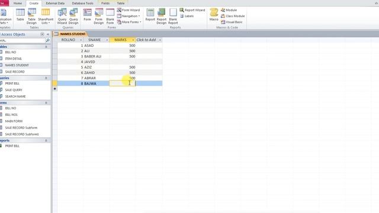This screenshot has height=213, width=379.
Task: Open the More Forms dropdown
Action: 129,22
